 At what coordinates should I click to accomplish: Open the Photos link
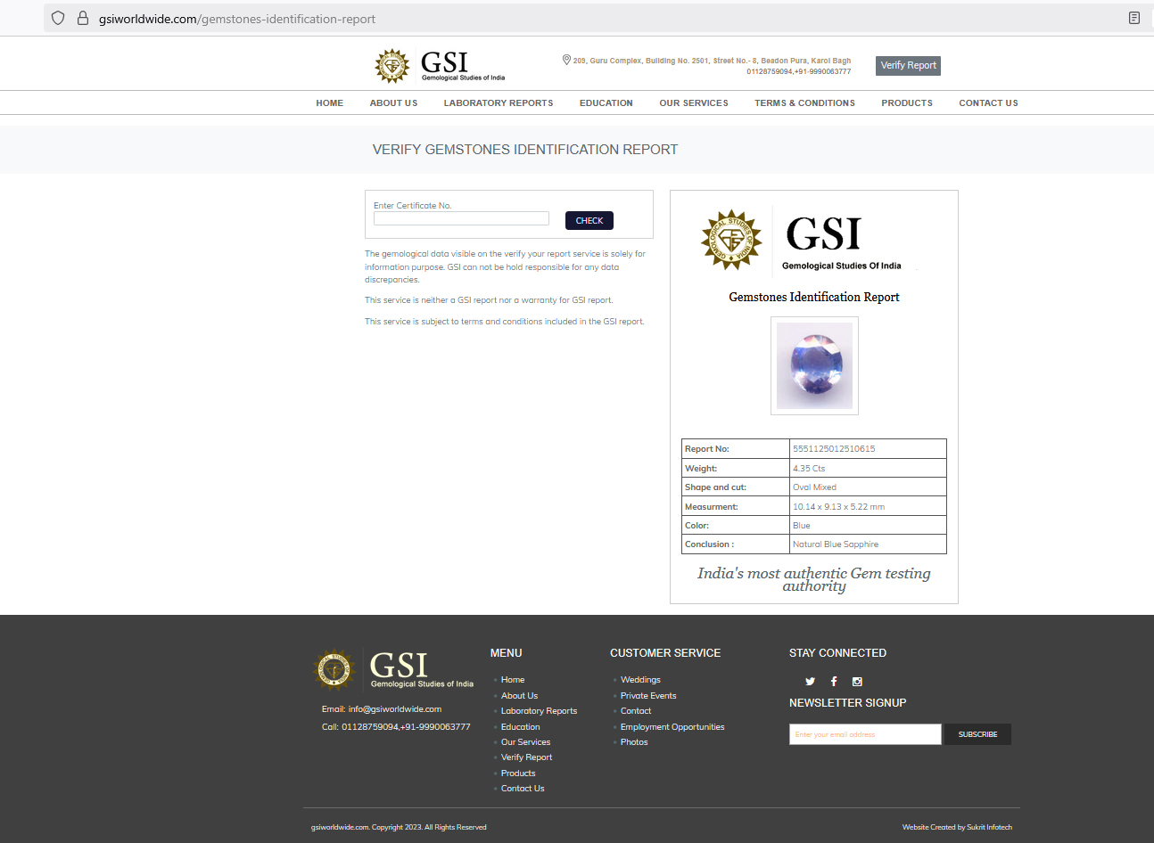[634, 742]
